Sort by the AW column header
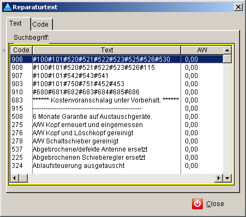Screen dimensions: 246x217 pos(202,50)
